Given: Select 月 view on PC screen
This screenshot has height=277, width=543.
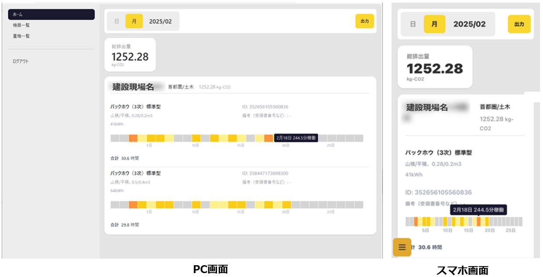Looking at the screenshot, I should pyautogui.click(x=134, y=21).
